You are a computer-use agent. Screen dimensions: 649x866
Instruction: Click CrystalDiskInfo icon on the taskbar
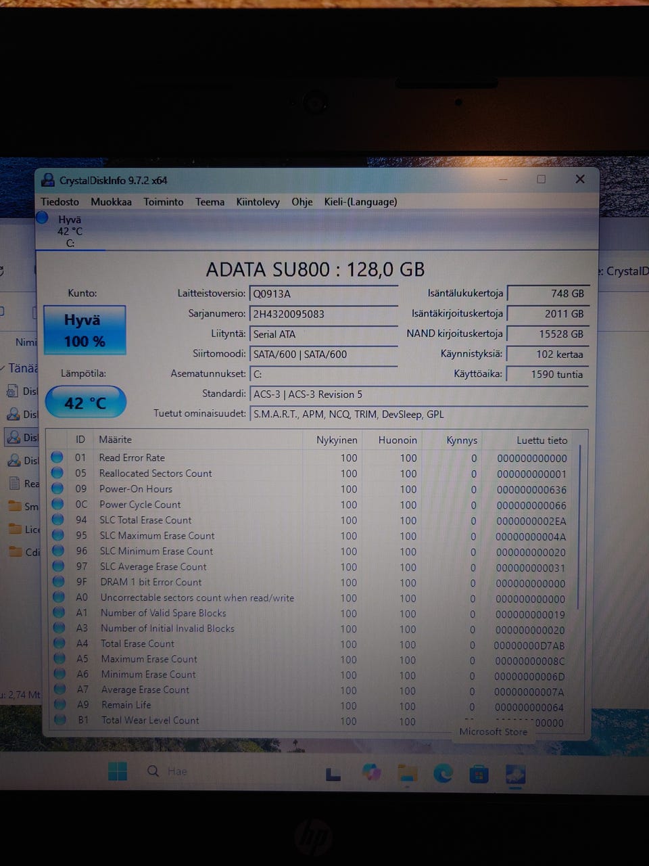point(516,774)
